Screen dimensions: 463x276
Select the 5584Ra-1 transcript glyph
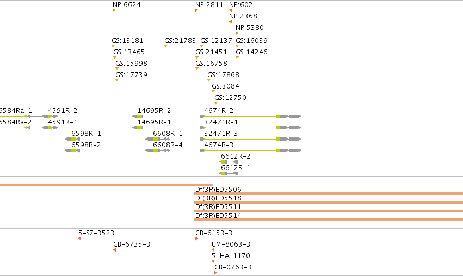15,116
